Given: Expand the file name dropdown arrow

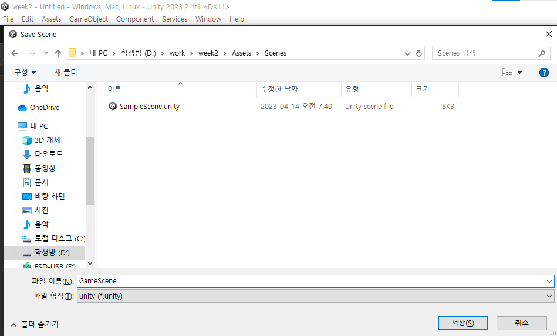Looking at the screenshot, I should (549, 282).
